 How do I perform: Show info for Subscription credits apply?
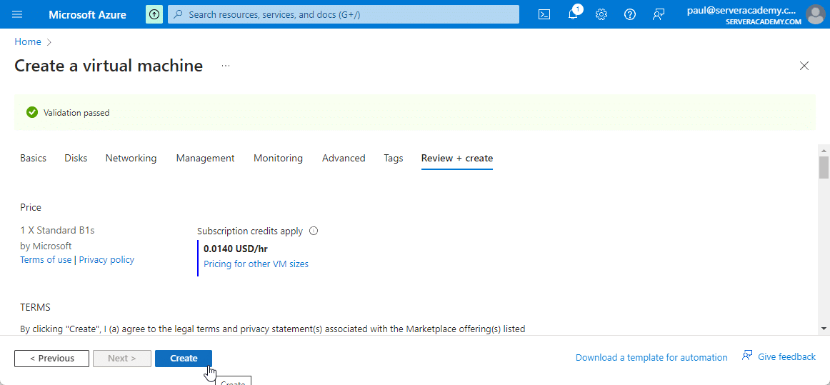(314, 231)
